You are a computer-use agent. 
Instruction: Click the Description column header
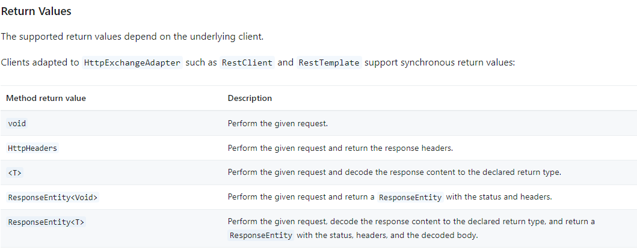tap(250, 98)
